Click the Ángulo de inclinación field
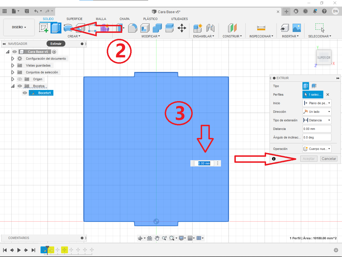Viewport: 342px width, 257px height. pos(317,137)
